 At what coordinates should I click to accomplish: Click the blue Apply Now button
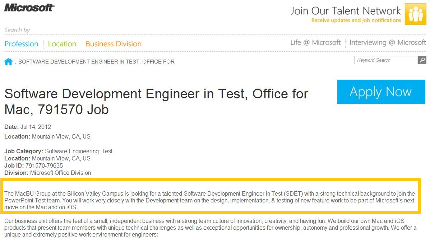[380, 92]
